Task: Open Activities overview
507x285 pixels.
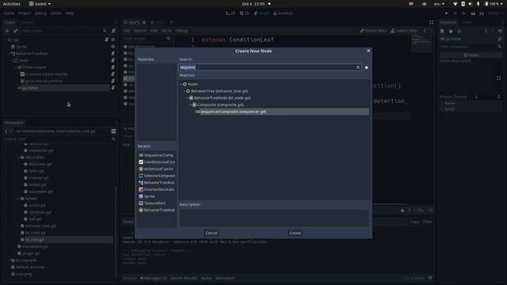Action: tap(12, 4)
